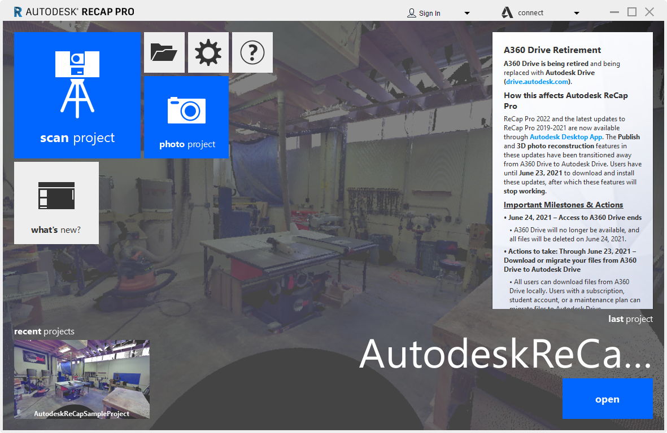The width and height of the screenshot is (667, 433).
Task: Close the ReCap Pro window
Action: (649, 12)
